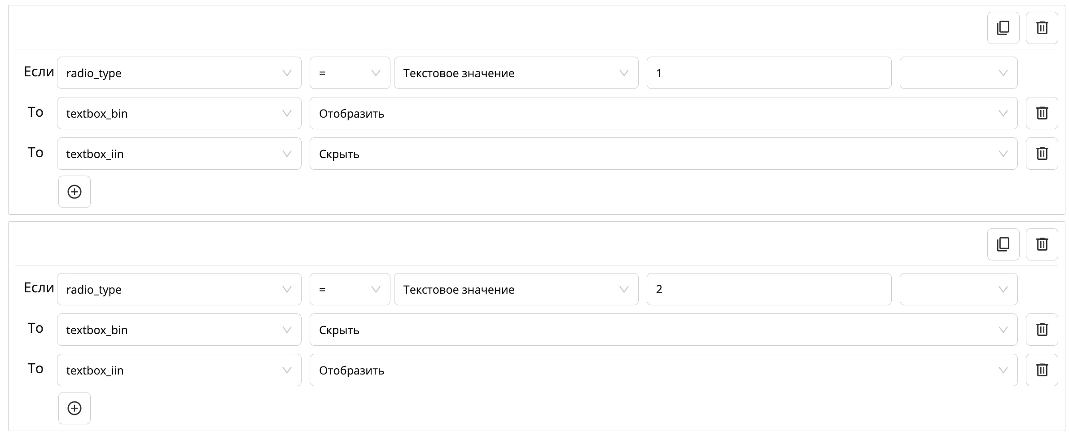Remove textbox_iin action in first rule
This screenshot has width=1069, height=432.
click(1042, 154)
